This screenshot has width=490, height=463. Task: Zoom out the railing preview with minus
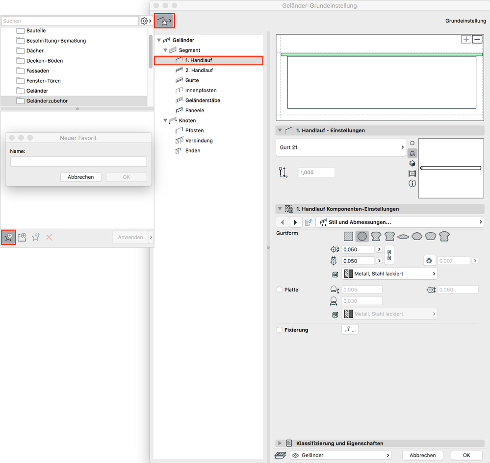477,39
